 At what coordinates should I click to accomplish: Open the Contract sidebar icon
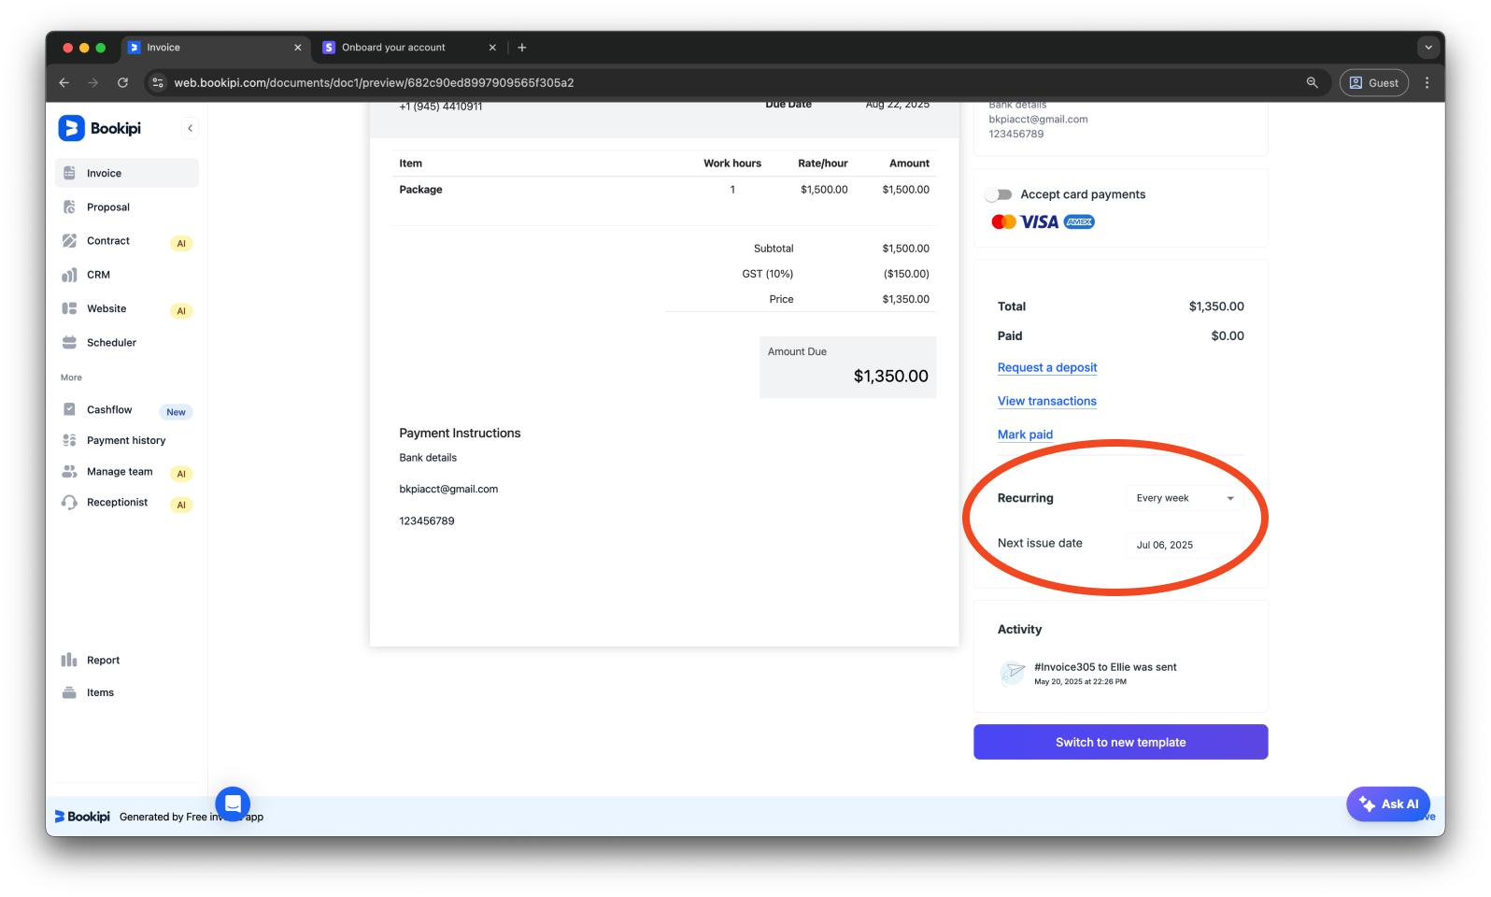tap(69, 241)
